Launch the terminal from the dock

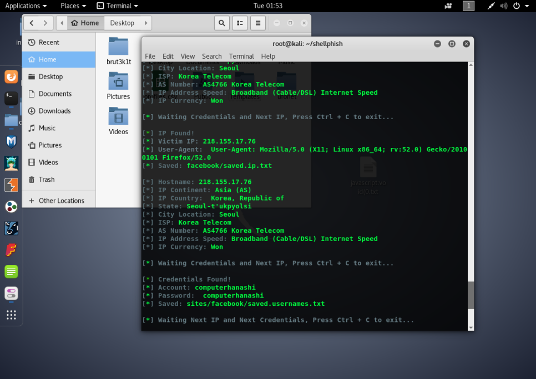click(x=11, y=98)
